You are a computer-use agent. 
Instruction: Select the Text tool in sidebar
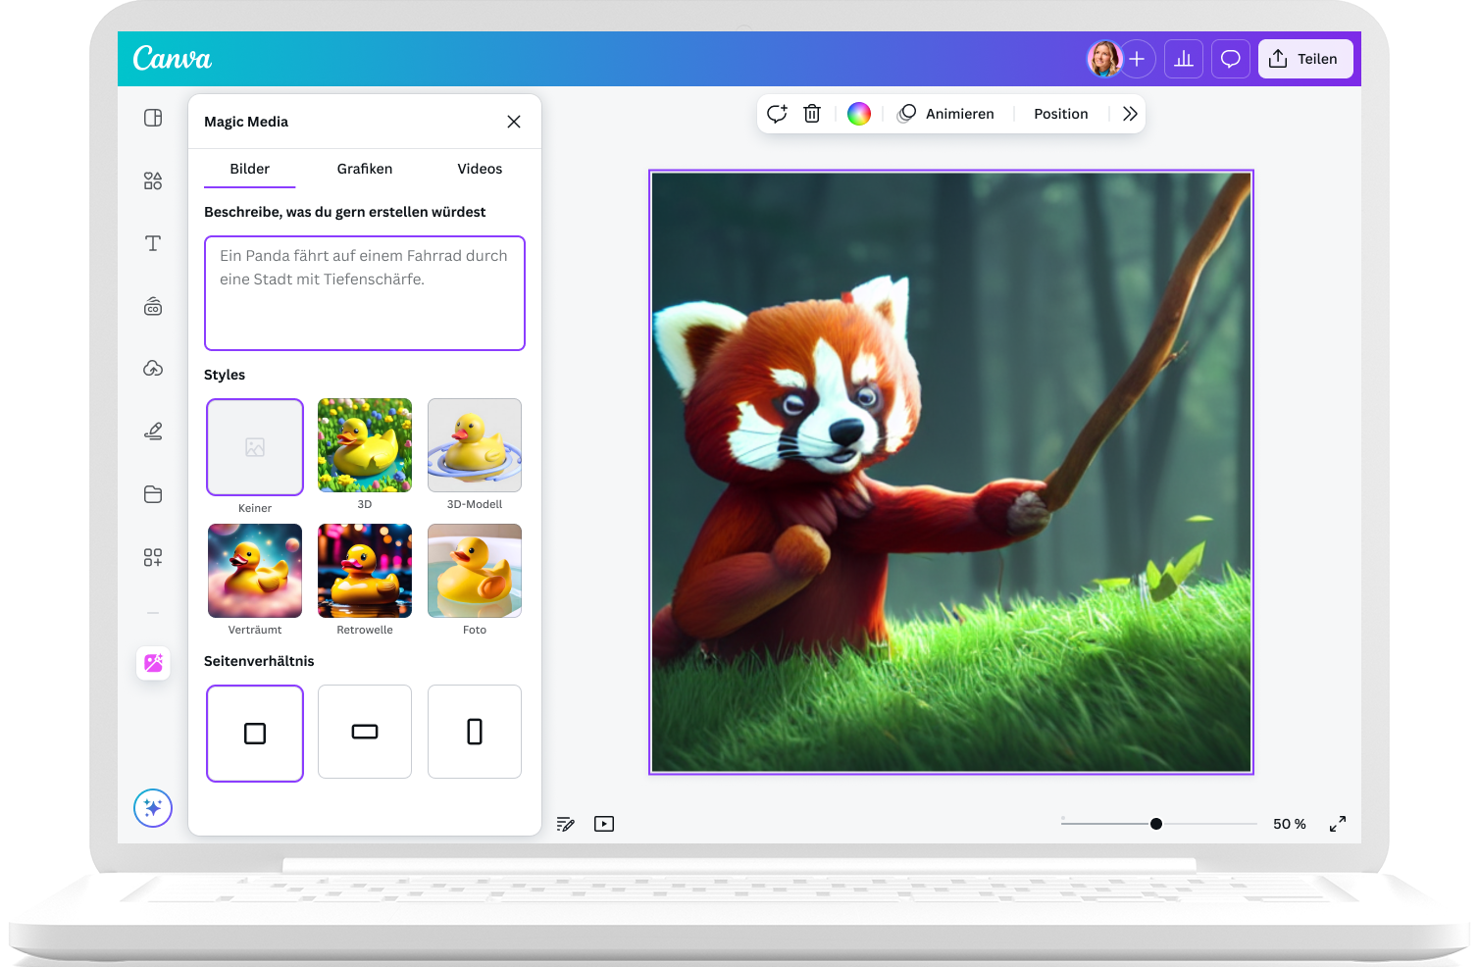click(153, 243)
